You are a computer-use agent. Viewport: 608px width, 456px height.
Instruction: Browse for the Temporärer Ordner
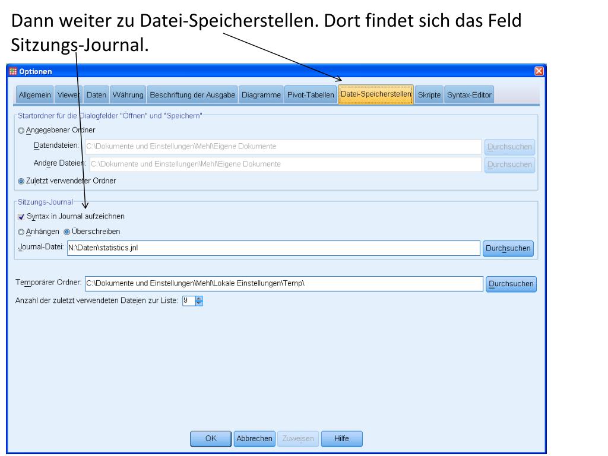(511, 284)
